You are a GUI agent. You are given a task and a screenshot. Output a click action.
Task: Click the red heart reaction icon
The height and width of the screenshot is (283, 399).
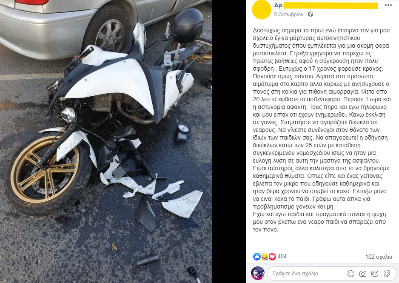click(x=272, y=257)
